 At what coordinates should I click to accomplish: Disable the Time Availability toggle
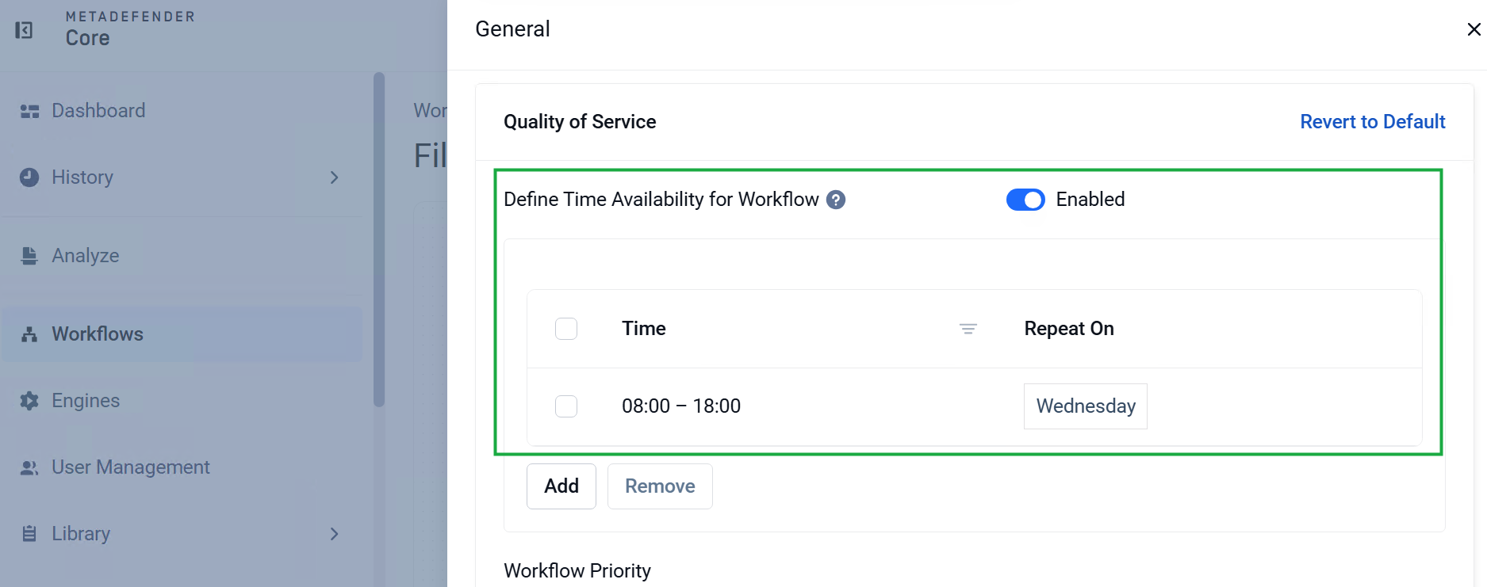(x=1025, y=200)
